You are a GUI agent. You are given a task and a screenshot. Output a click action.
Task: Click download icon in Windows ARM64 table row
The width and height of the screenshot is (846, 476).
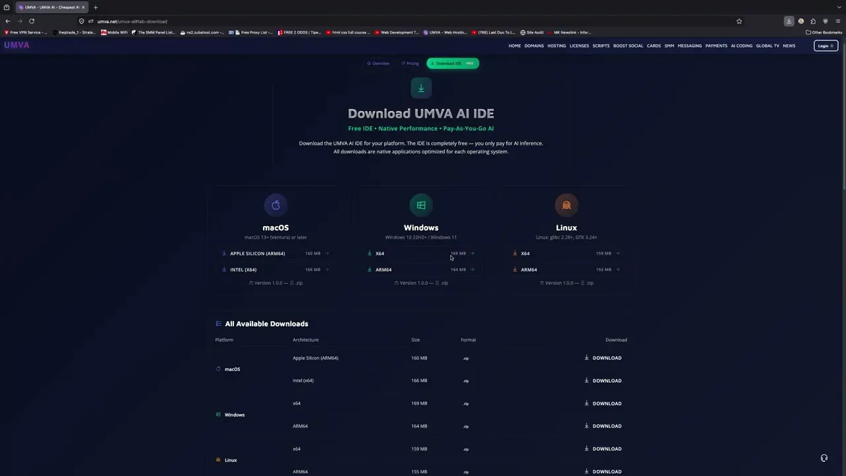tap(587, 426)
